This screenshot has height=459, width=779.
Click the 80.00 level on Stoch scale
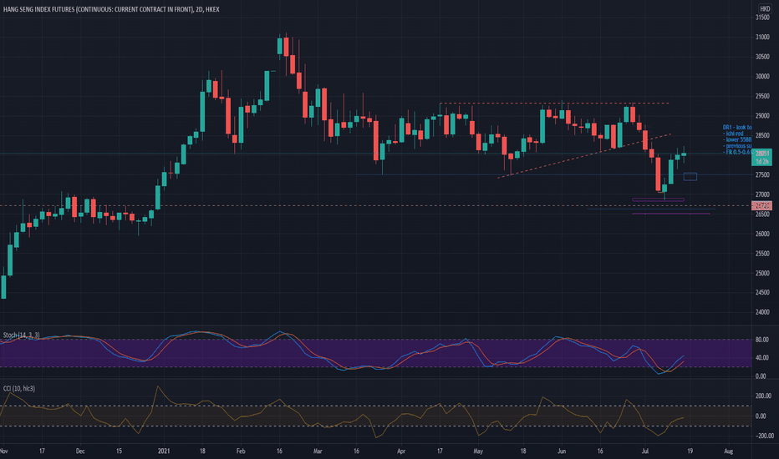(762, 340)
